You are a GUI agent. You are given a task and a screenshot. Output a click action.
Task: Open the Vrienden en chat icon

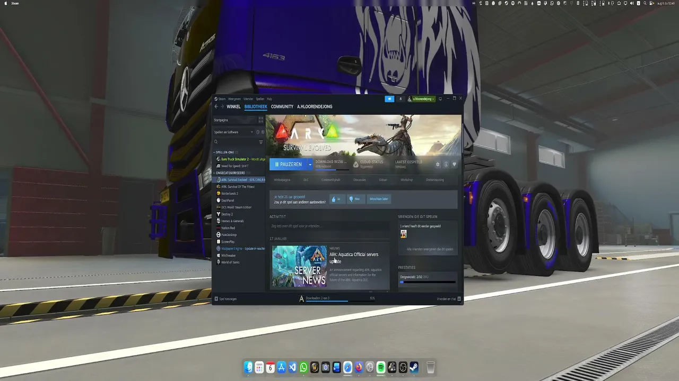459,299
